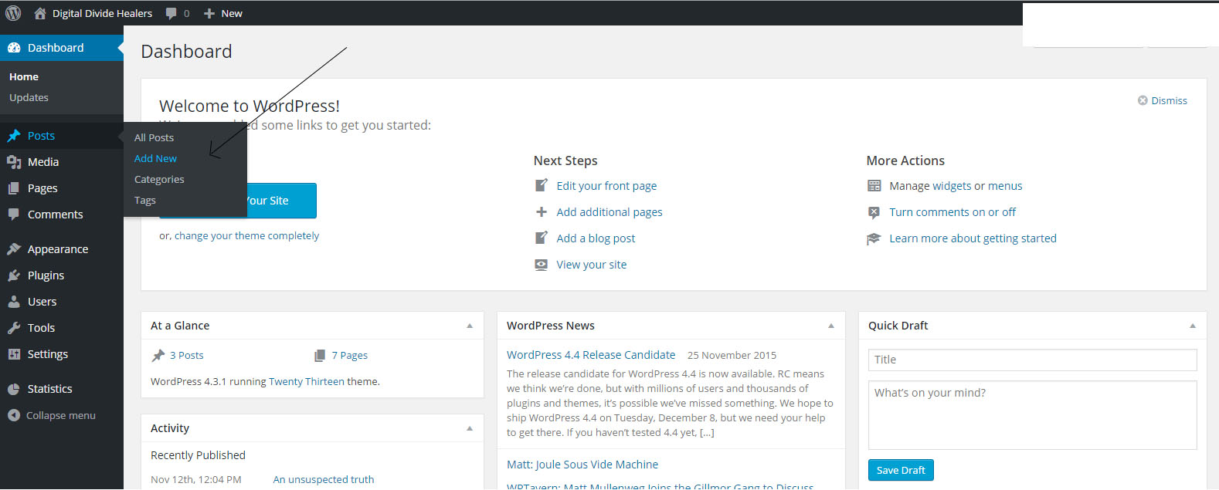Screen dimensions: 1219x490
Task: Click Turn comments on or off link
Action: (x=952, y=212)
